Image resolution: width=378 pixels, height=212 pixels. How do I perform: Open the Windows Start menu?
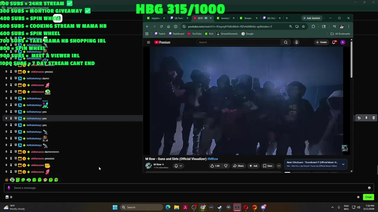[x=115, y=207]
